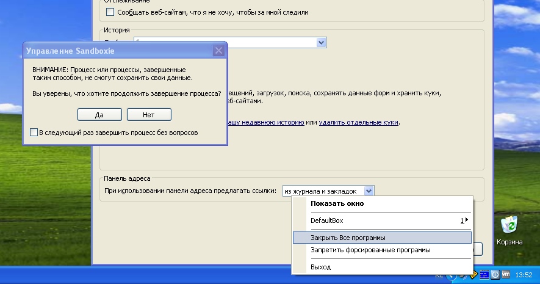The image size is (540, 284).
Task: Confirm with the Да button
Action: pos(99,115)
